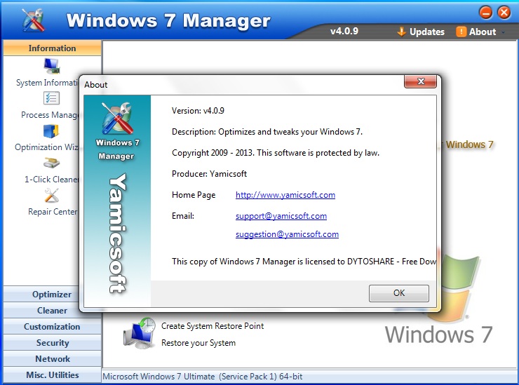Viewport: 519px width, 385px height.
Task: Open the About menu label
Action: coord(483,32)
